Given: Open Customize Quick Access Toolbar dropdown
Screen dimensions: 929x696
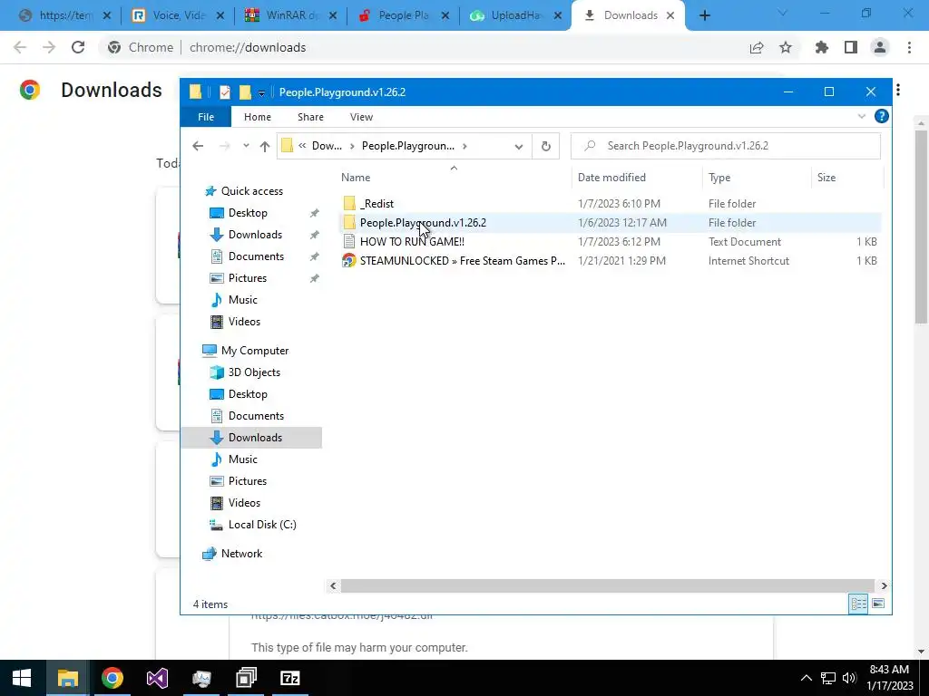Looking at the screenshot, I should tap(261, 93).
